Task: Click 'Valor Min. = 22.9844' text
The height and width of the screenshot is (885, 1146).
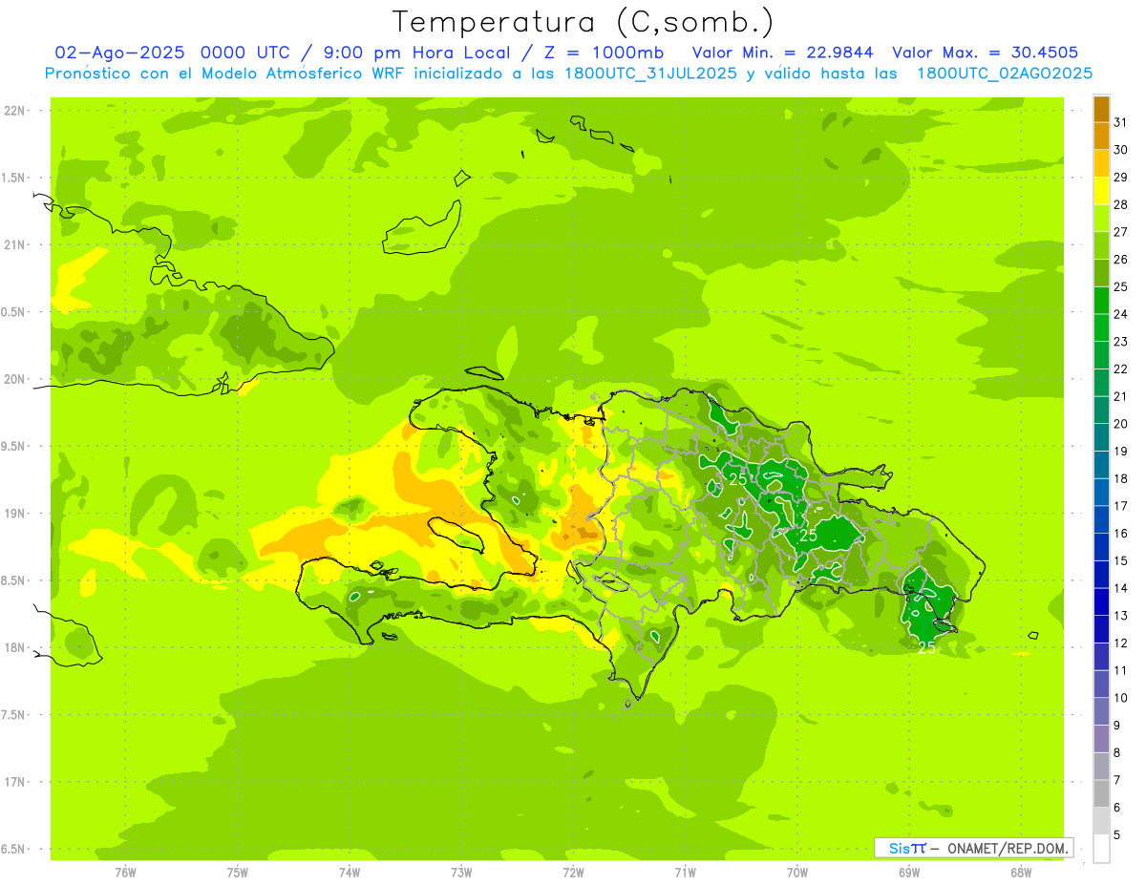Action: tap(783, 53)
